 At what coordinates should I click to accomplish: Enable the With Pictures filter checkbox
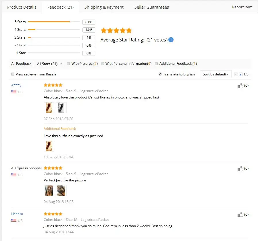pos(68,64)
